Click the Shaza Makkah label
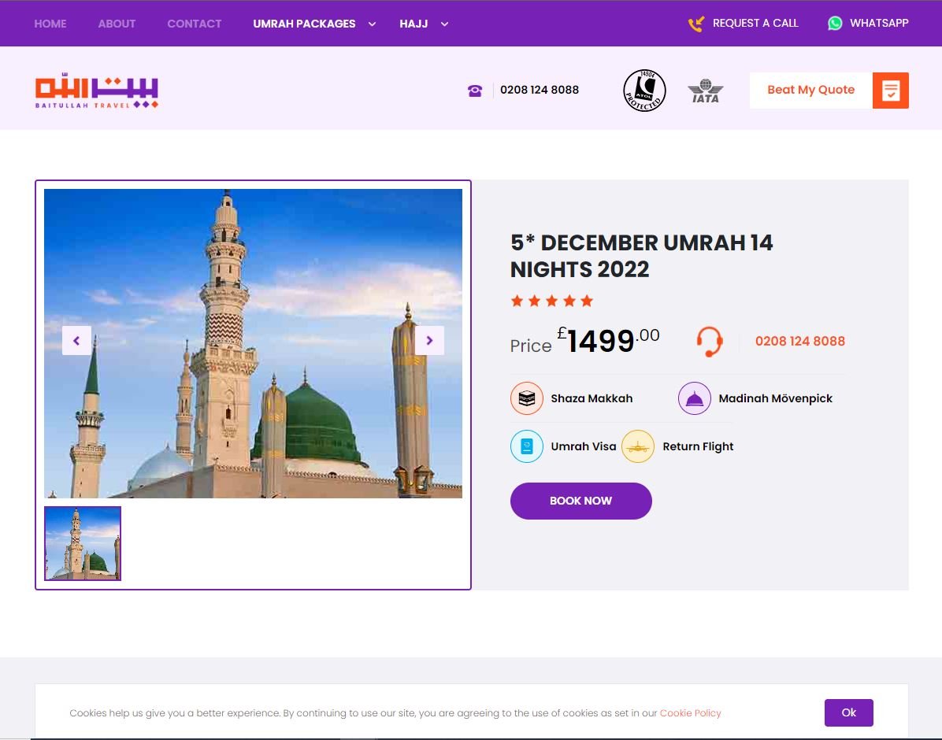The height and width of the screenshot is (740, 942). point(592,398)
